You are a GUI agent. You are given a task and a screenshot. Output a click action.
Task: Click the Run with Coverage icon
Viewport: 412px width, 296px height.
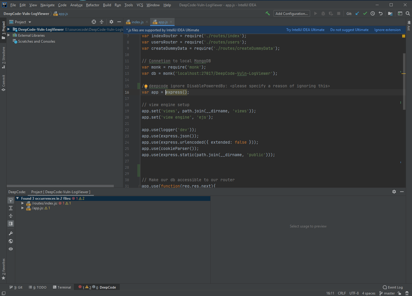331,13
